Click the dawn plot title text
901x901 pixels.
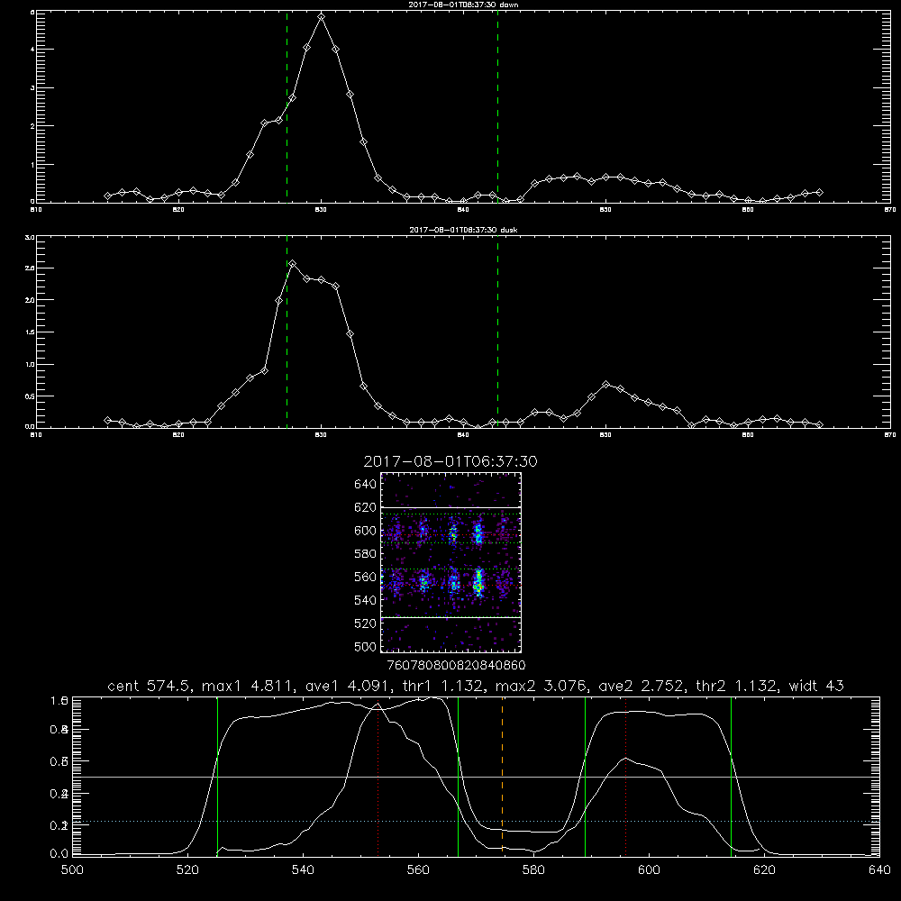463,5
